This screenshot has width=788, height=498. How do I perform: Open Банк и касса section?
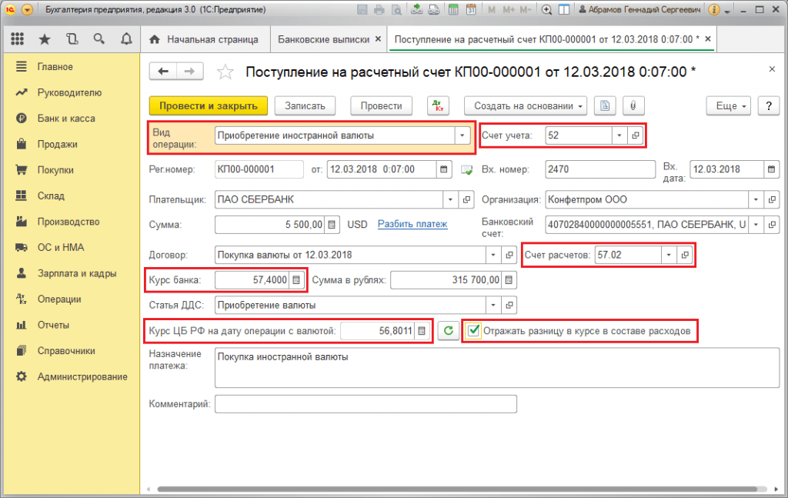pyautogui.click(x=66, y=119)
